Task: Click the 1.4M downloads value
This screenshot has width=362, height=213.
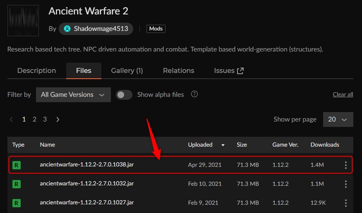Action: pos(317,165)
